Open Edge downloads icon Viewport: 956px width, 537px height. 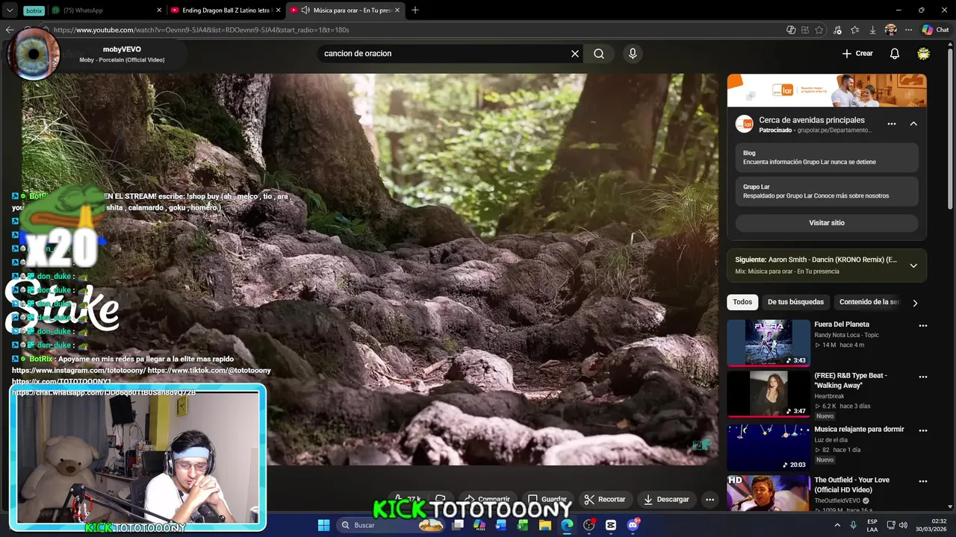[872, 30]
